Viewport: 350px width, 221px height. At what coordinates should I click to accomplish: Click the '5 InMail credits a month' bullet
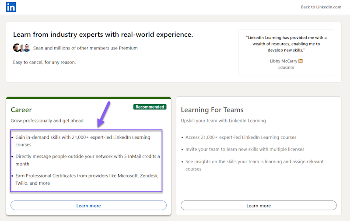[87, 160]
